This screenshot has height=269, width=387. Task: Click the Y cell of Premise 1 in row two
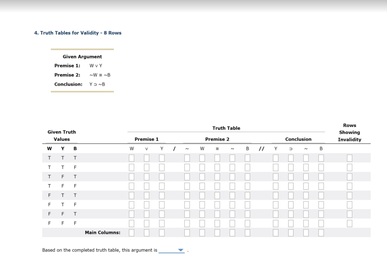[162, 167]
